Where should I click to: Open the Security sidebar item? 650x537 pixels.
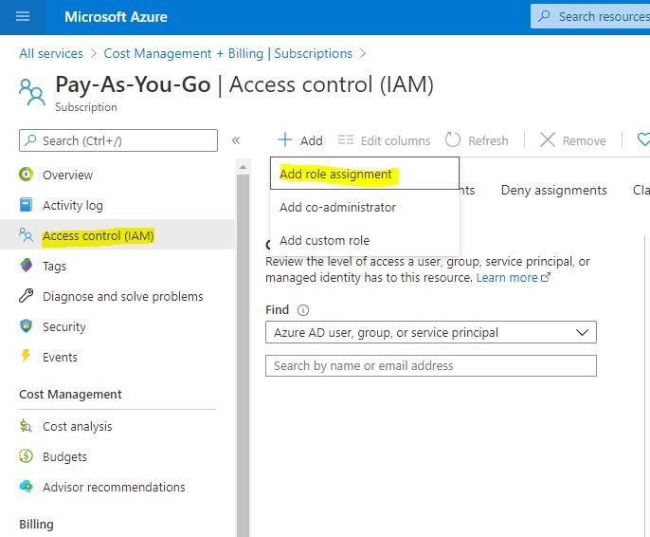tap(117, 325)
